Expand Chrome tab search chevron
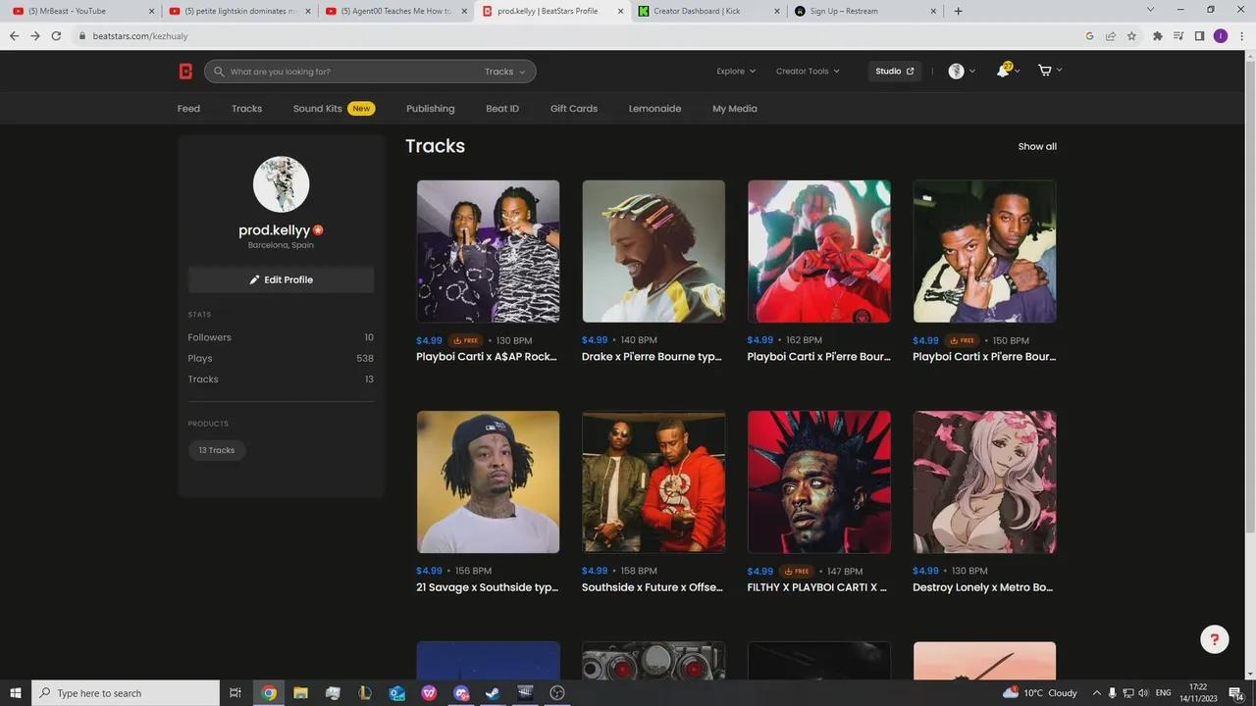The image size is (1256, 706). (1151, 10)
